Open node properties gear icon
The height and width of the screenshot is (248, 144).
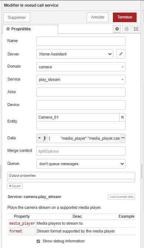117,29
